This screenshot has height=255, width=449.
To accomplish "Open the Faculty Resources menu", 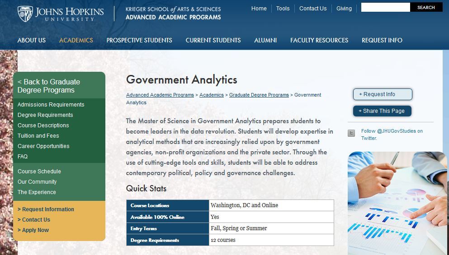I will pyautogui.click(x=319, y=40).
